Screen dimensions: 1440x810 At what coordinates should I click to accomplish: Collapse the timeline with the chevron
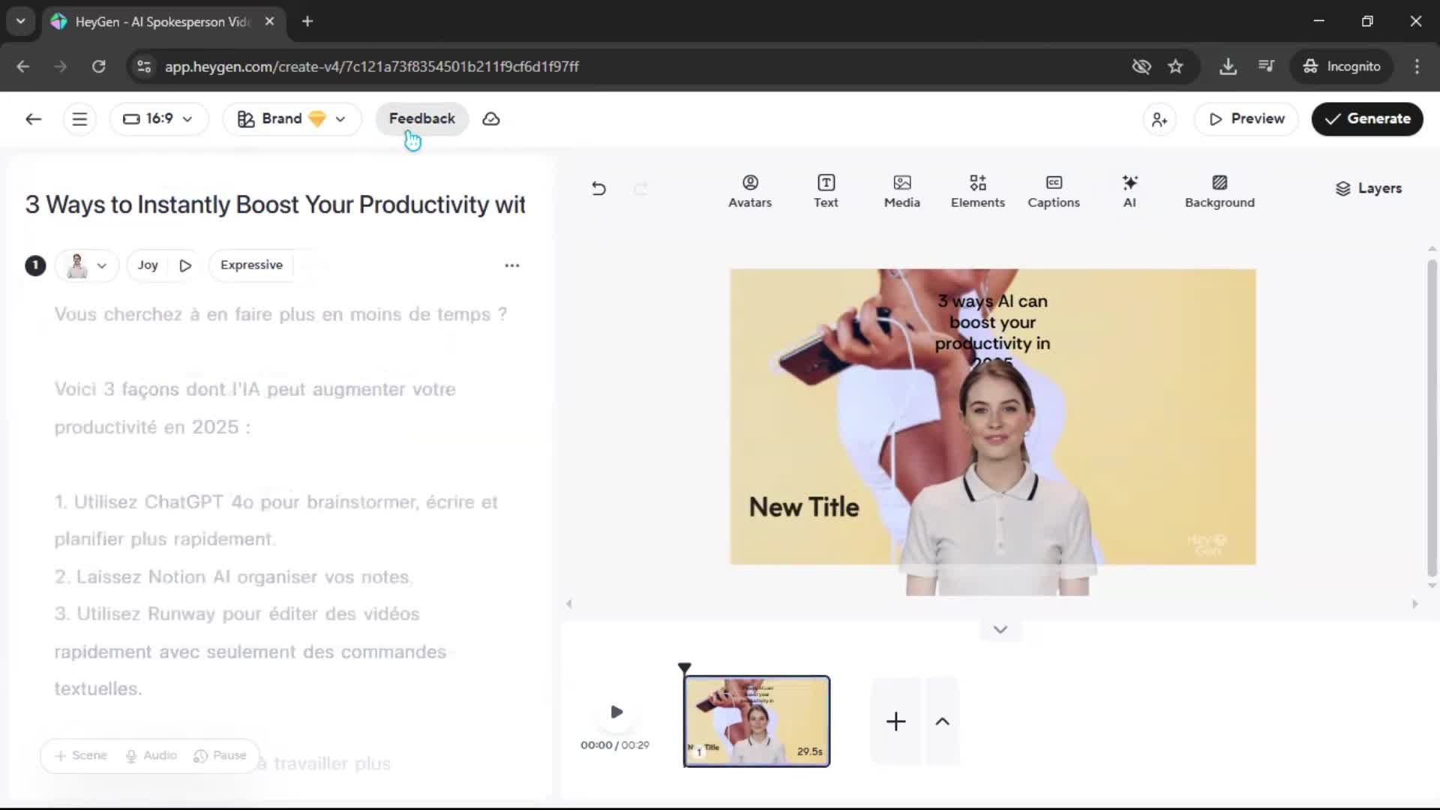(1000, 630)
